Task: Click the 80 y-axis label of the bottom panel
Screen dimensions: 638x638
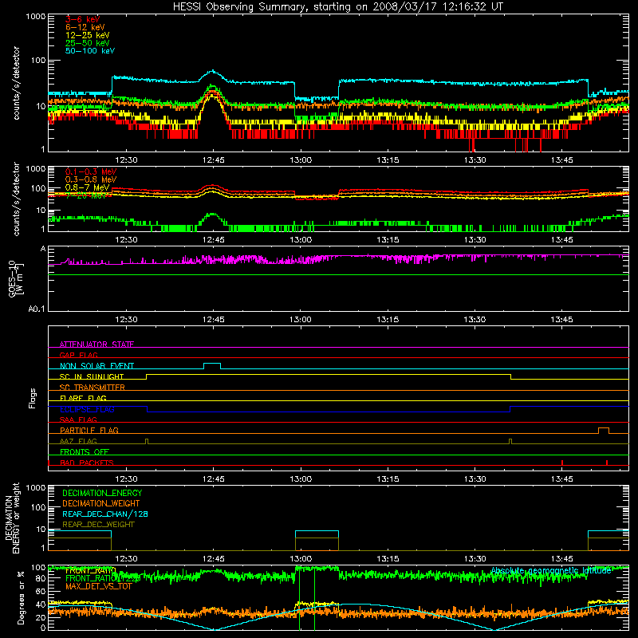Action: pyautogui.click(x=41, y=578)
